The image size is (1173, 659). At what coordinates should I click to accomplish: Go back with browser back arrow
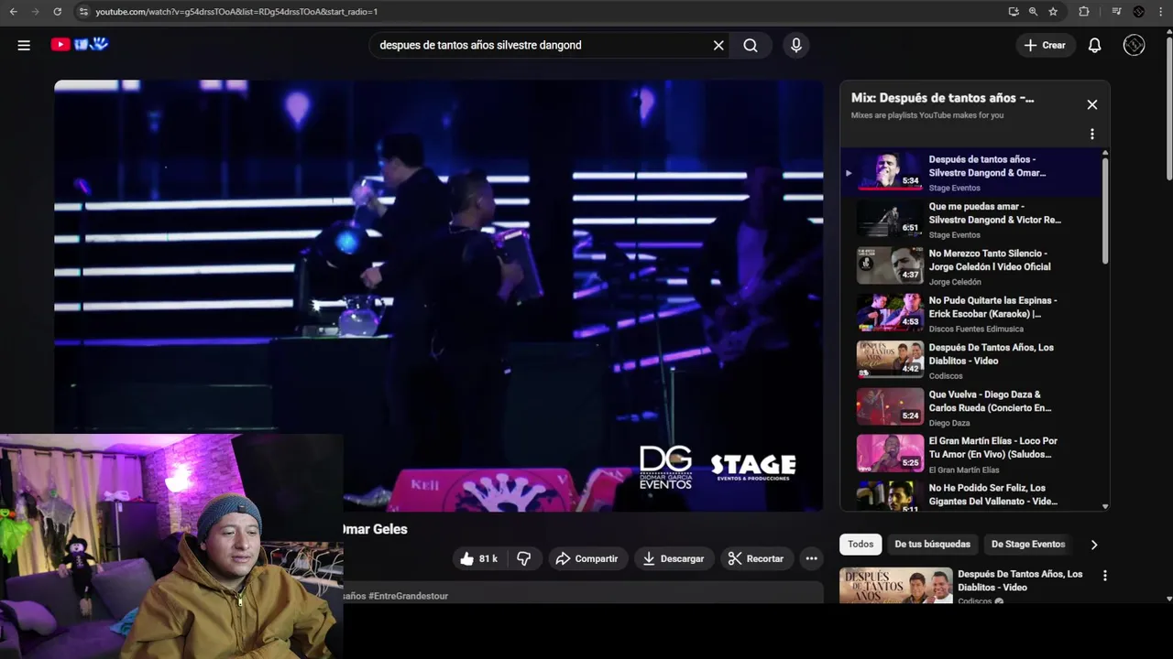pyautogui.click(x=13, y=12)
